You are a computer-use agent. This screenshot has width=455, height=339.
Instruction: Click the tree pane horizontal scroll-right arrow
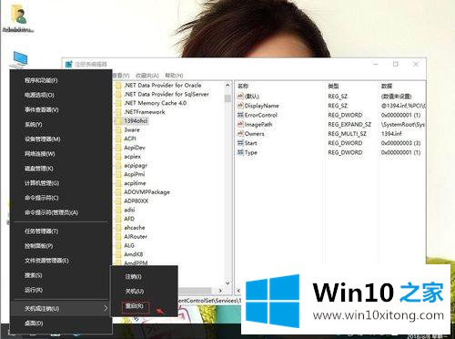click(x=220, y=291)
